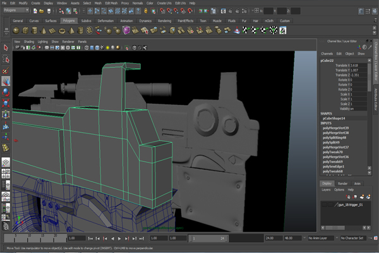Open the Edit Mesh menu

coord(111,3)
